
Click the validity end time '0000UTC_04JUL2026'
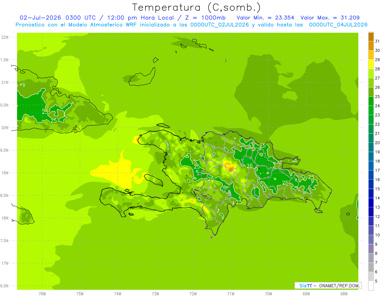pos(338,25)
